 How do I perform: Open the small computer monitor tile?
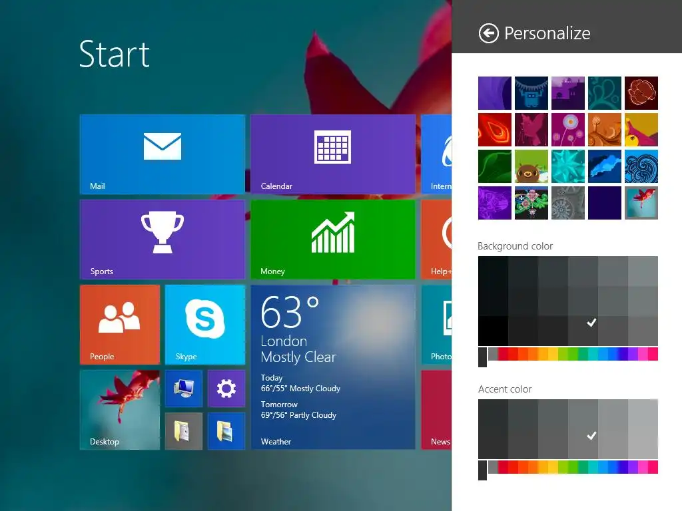pos(184,389)
